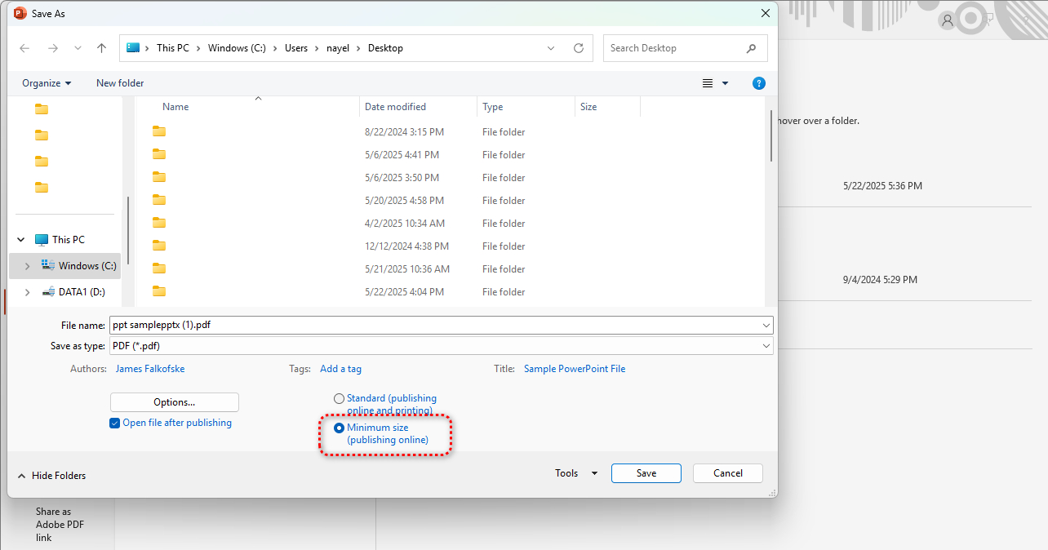The image size is (1048, 550).
Task: Select Minimum size radio button
Action: point(339,428)
